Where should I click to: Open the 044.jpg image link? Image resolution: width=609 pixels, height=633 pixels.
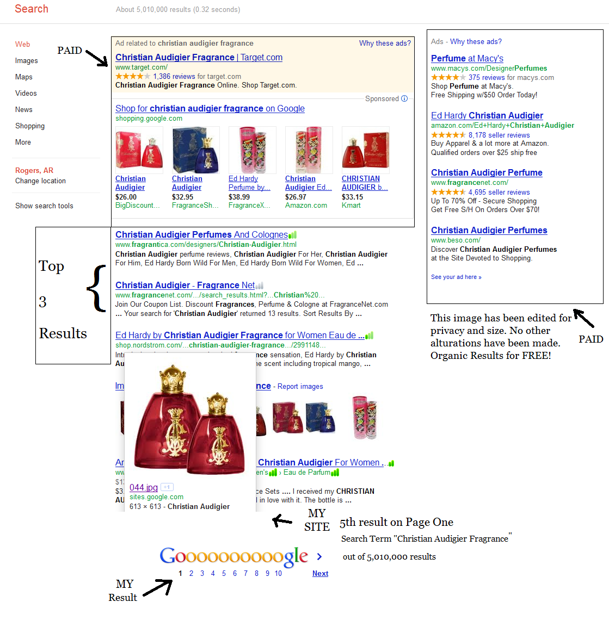point(144,487)
